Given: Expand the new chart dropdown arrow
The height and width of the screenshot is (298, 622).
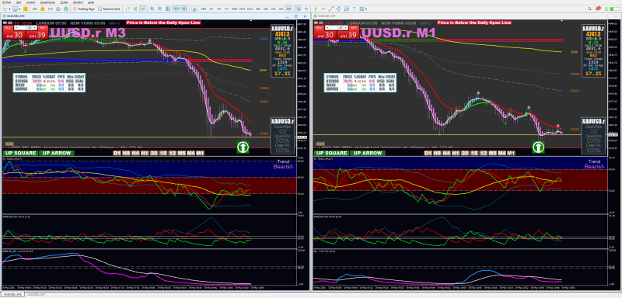Looking at the screenshot, I should coord(9,9).
